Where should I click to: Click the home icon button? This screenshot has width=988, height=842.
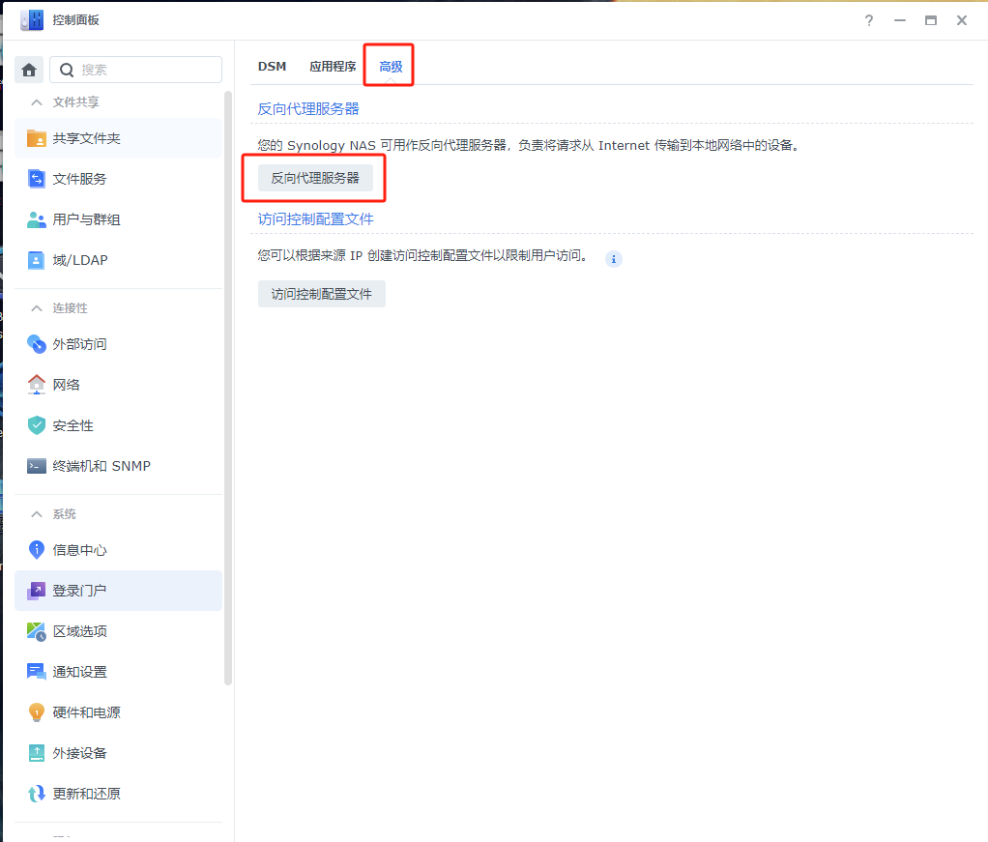pyautogui.click(x=29, y=70)
